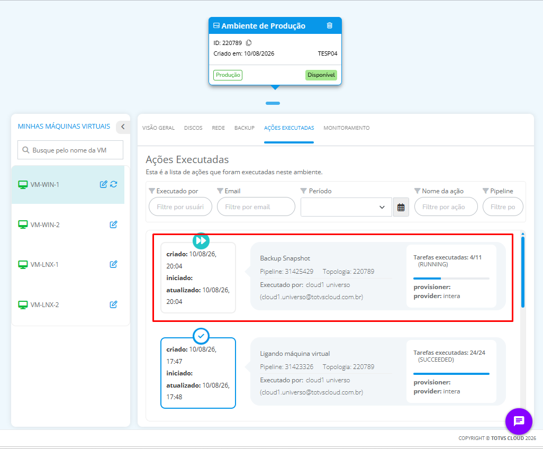Screen dimensions: 543x449
Task: Go to the Monitoramento tab
Action: [346, 128]
